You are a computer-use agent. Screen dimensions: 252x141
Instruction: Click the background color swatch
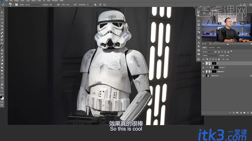3,98
